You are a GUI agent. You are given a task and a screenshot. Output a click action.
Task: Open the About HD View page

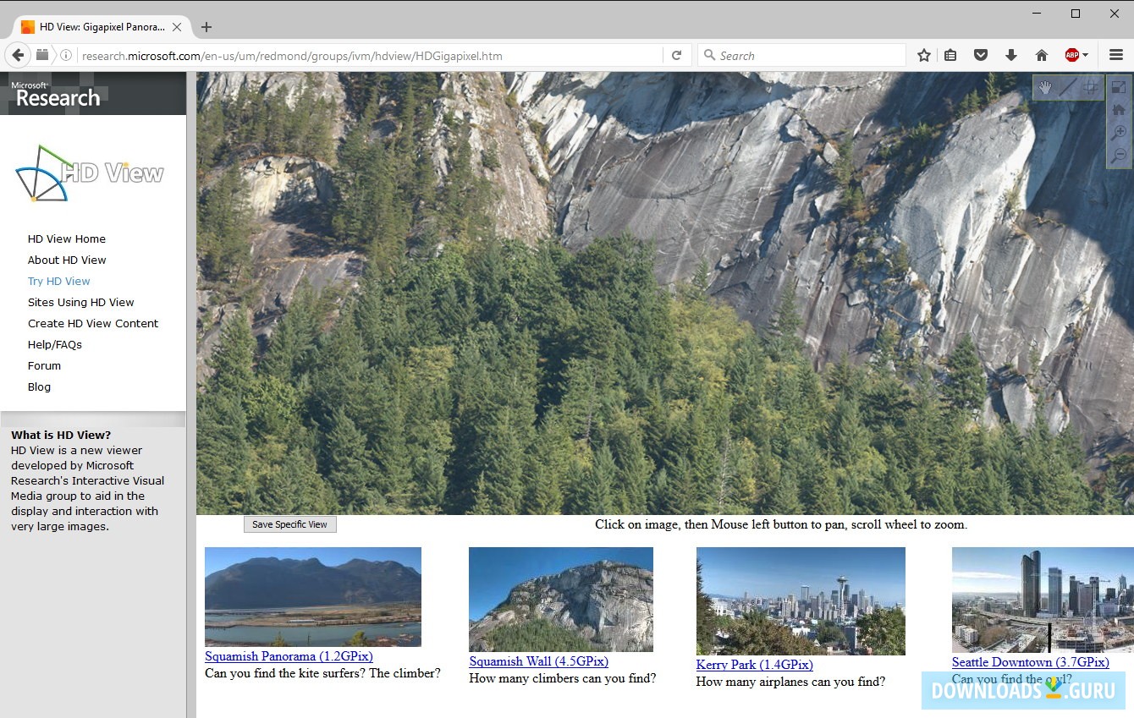pos(67,260)
